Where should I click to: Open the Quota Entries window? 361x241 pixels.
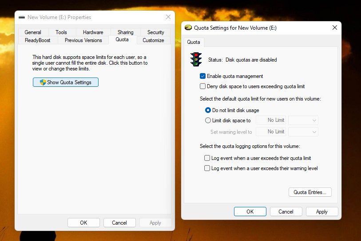coord(310,192)
